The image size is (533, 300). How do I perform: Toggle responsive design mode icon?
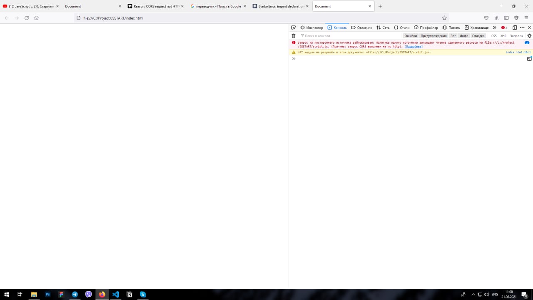[515, 27]
